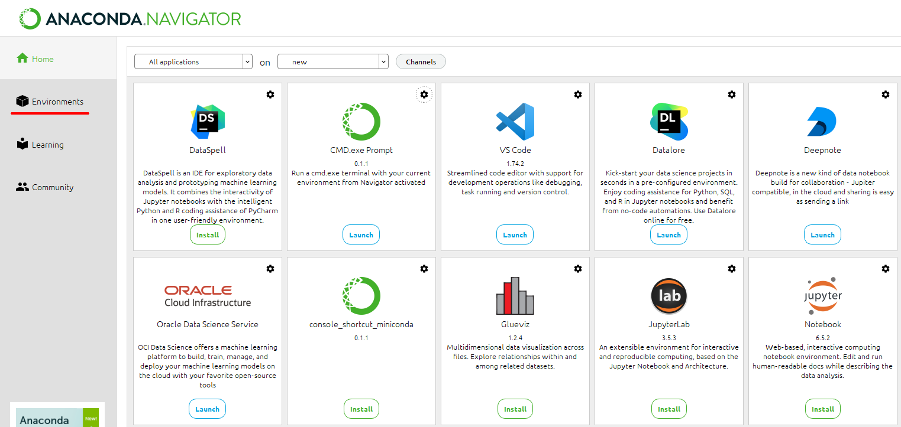Click the Glueviz bar chart logo

pos(515,295)
